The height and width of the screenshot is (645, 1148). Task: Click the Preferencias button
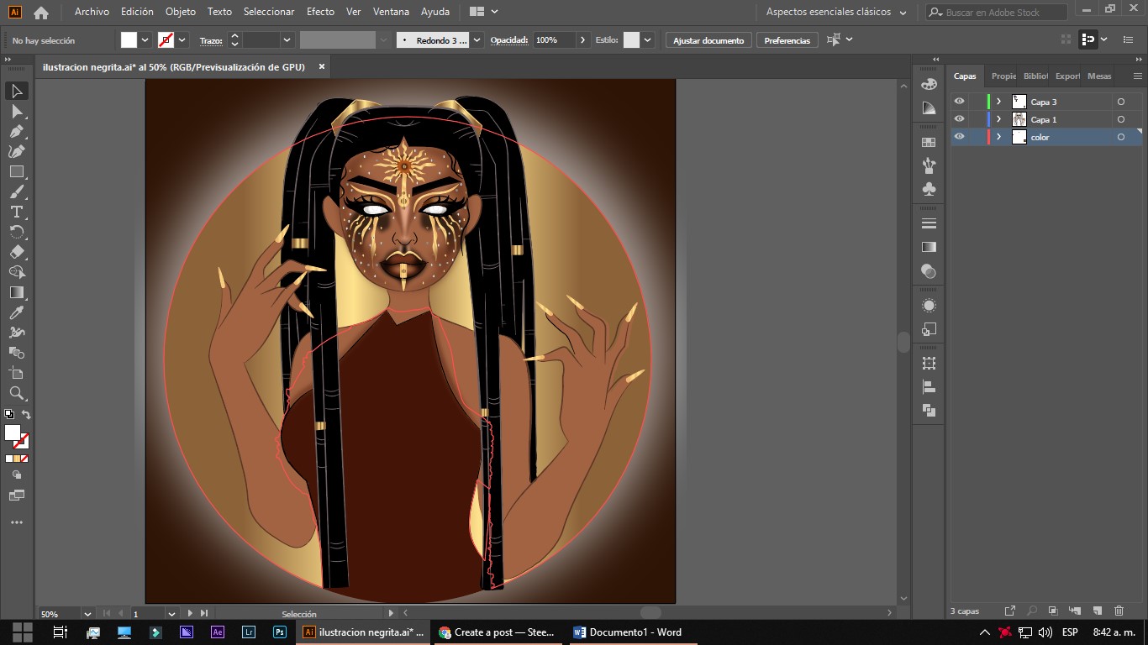[787, 40]
